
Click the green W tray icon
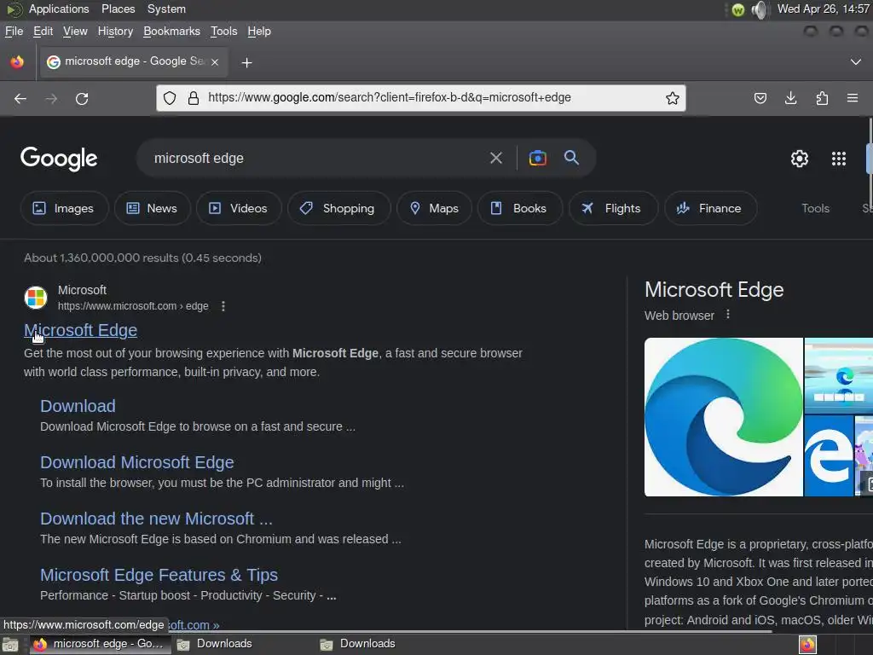[738, 10]
